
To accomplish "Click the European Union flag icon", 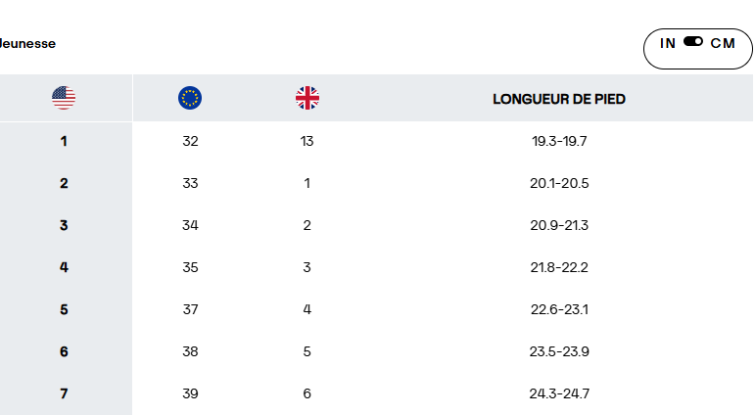I will click(x=190, y=98).
